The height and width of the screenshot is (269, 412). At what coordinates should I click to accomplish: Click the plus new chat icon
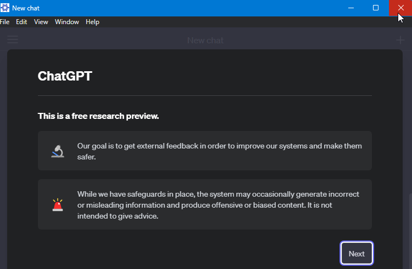pyautogui.click(x=400, y=40)
